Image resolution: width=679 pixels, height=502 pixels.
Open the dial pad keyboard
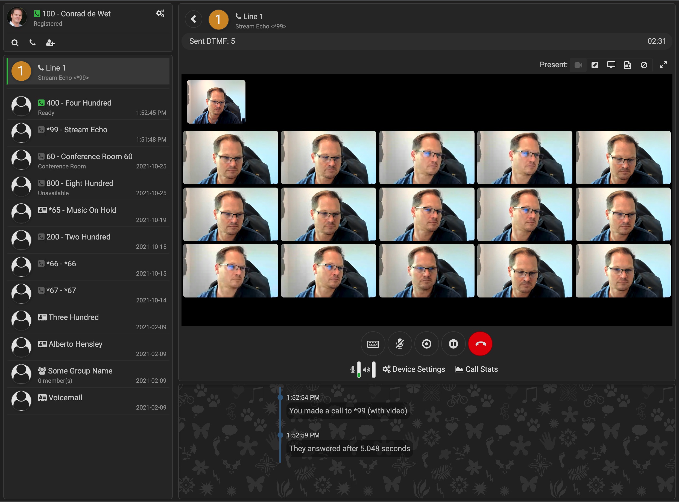pos(373,344)
